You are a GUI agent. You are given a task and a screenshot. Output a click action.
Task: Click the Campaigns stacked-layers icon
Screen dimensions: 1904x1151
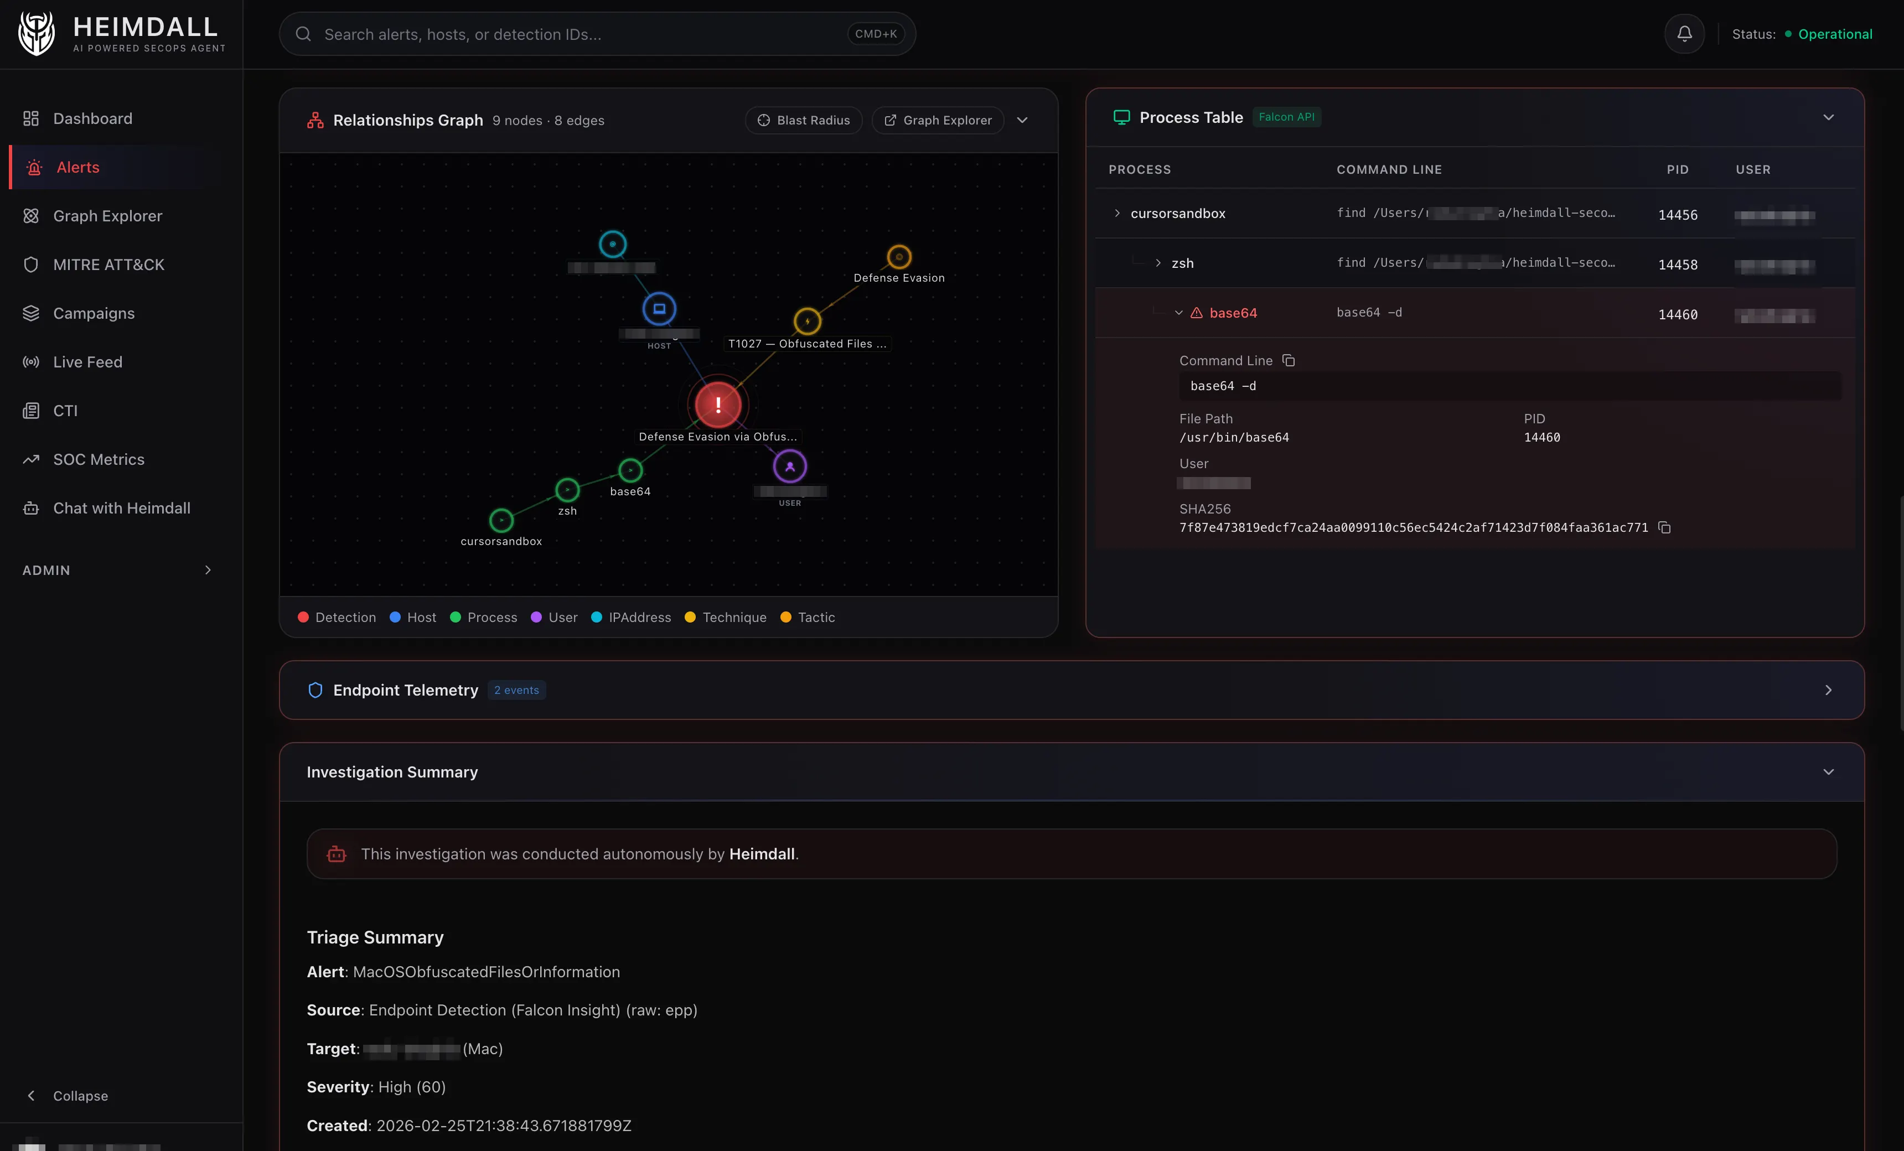tap(31, 313)
